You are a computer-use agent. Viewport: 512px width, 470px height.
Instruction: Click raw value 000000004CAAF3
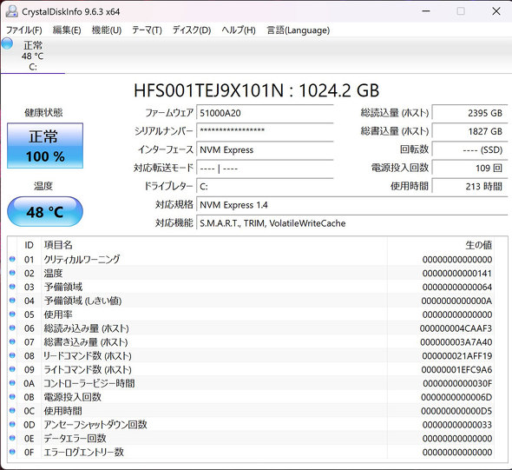(456, 328)
